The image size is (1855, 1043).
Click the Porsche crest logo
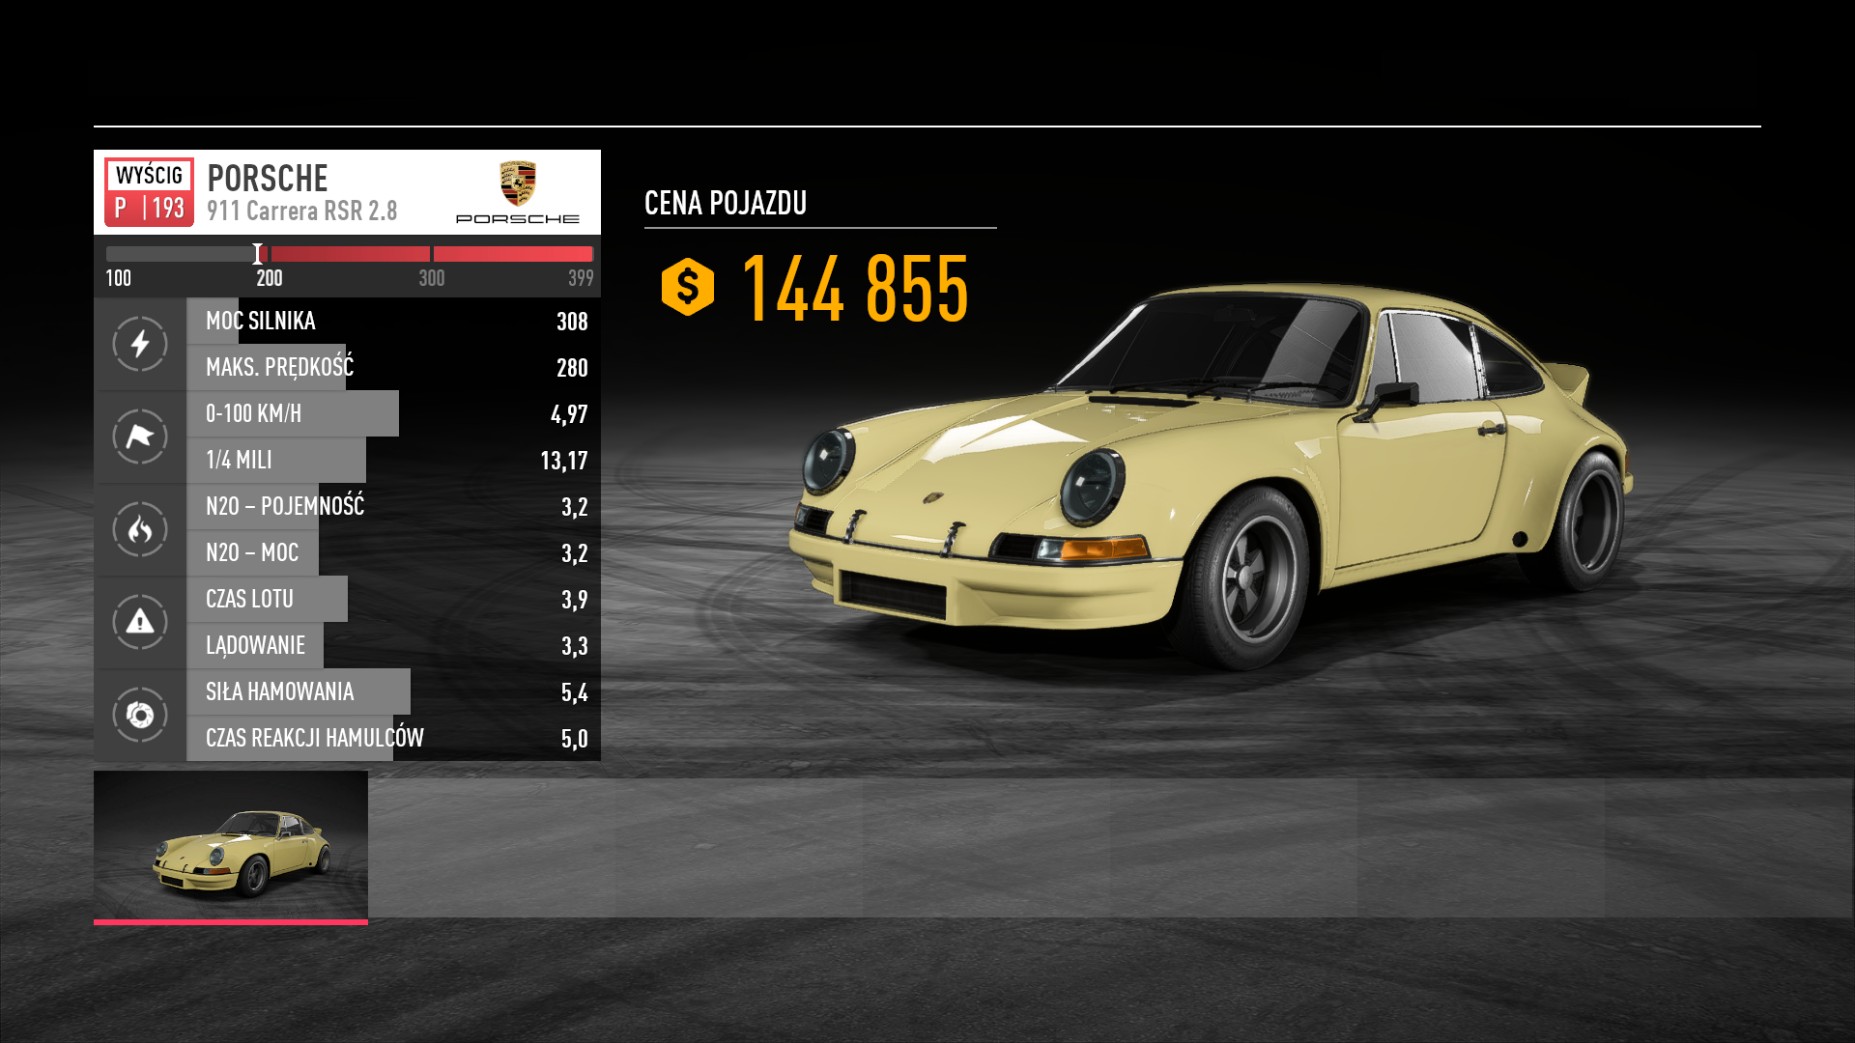[518, 183]
